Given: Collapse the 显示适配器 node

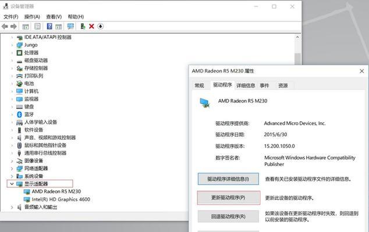Looking at the screenshot, I should pyautogui.click(x=12, y=184).
